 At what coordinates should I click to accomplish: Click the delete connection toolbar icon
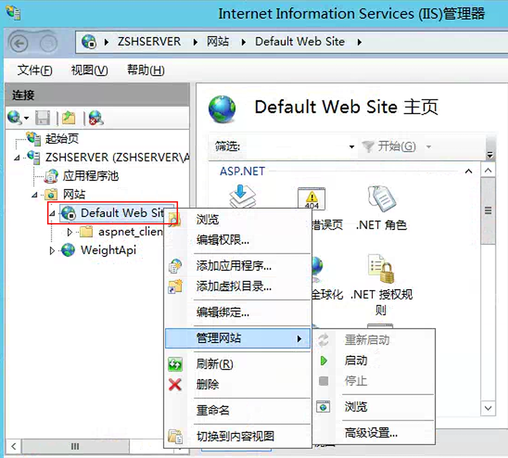[x=96, y=118]
